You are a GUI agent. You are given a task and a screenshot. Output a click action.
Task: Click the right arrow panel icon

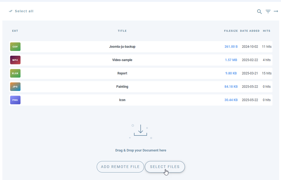coord(276,11)
